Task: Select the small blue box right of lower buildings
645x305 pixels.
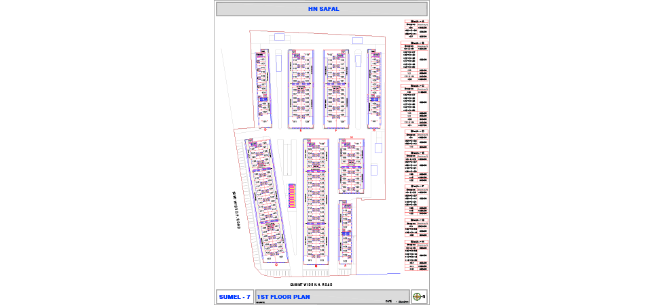Action: 374,169
